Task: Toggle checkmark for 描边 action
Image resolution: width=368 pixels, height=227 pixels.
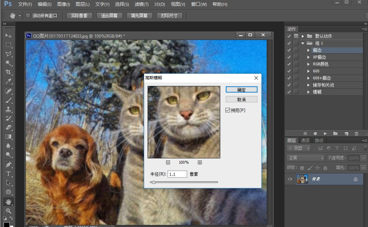Action: (289, 50)
